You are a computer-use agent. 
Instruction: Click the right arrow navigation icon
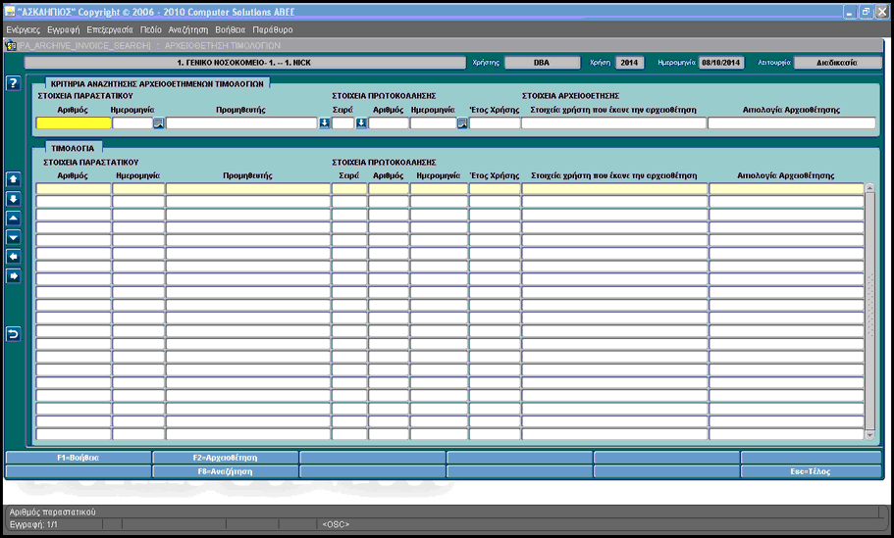tap(13, 276)
